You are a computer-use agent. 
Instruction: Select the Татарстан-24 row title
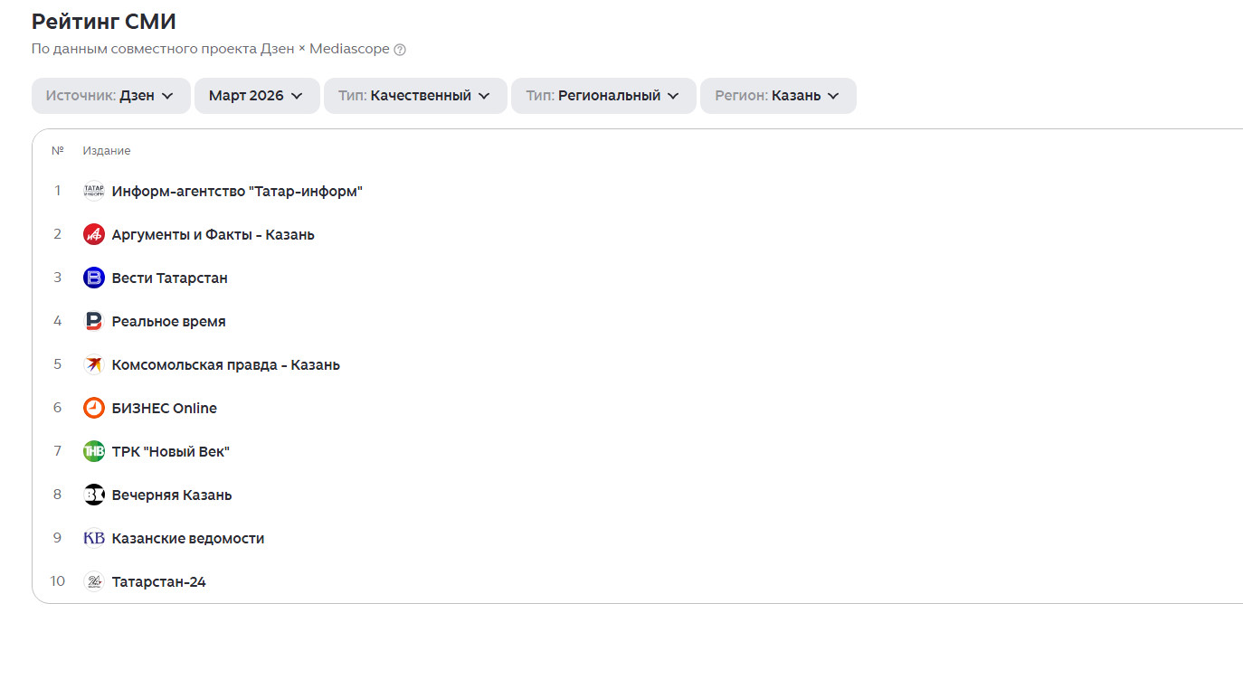[158, 581]
